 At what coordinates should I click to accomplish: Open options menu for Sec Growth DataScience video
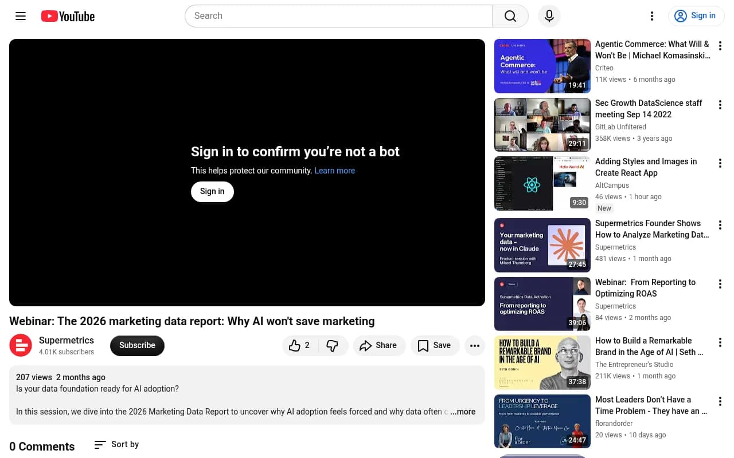click(720, 105)
